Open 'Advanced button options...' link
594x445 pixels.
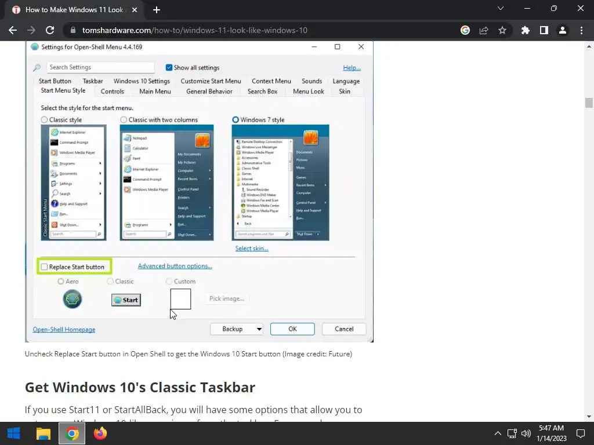coord(175,266)
